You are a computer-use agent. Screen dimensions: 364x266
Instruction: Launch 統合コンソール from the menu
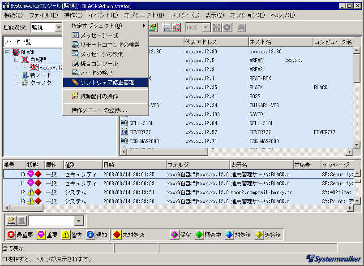(105, 64)
